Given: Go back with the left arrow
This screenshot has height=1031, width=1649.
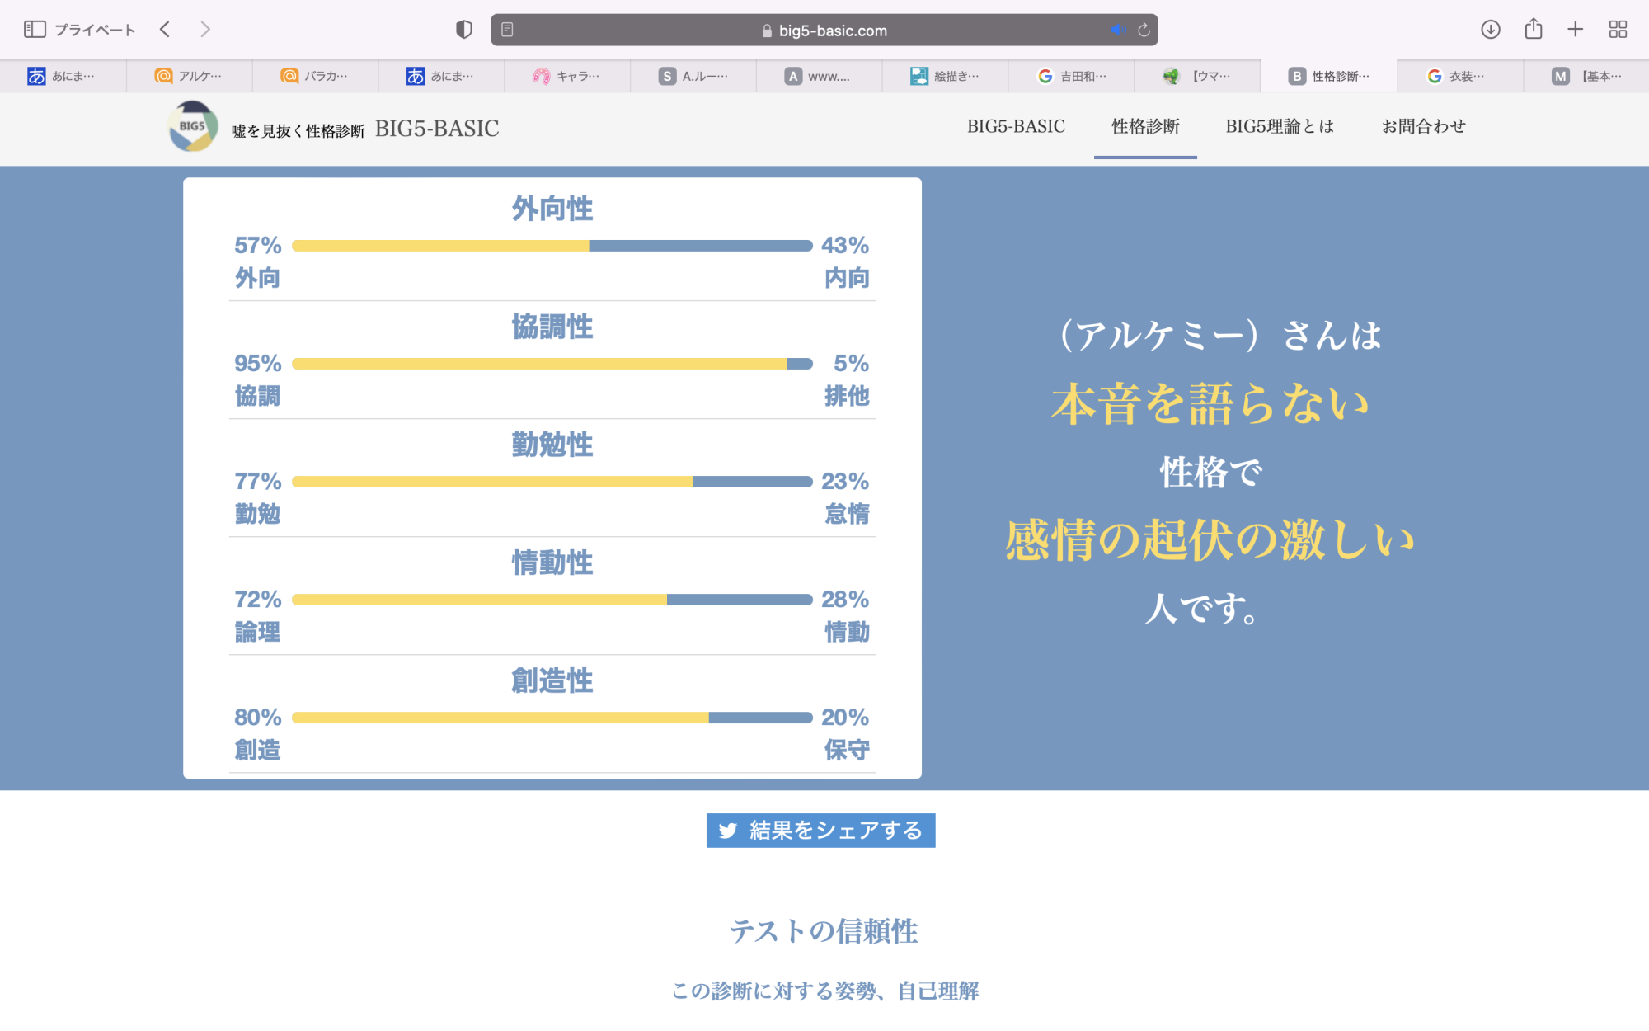Looking at the screenshot, I should click(165, 30).
